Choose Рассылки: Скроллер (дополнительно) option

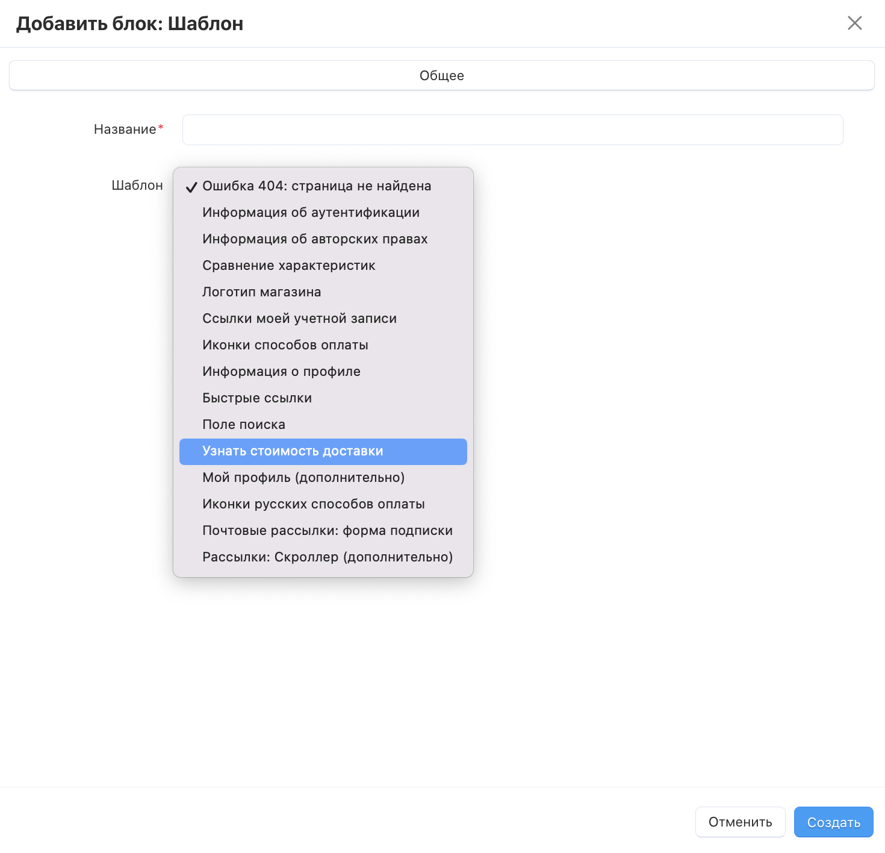tap(328, 557)
